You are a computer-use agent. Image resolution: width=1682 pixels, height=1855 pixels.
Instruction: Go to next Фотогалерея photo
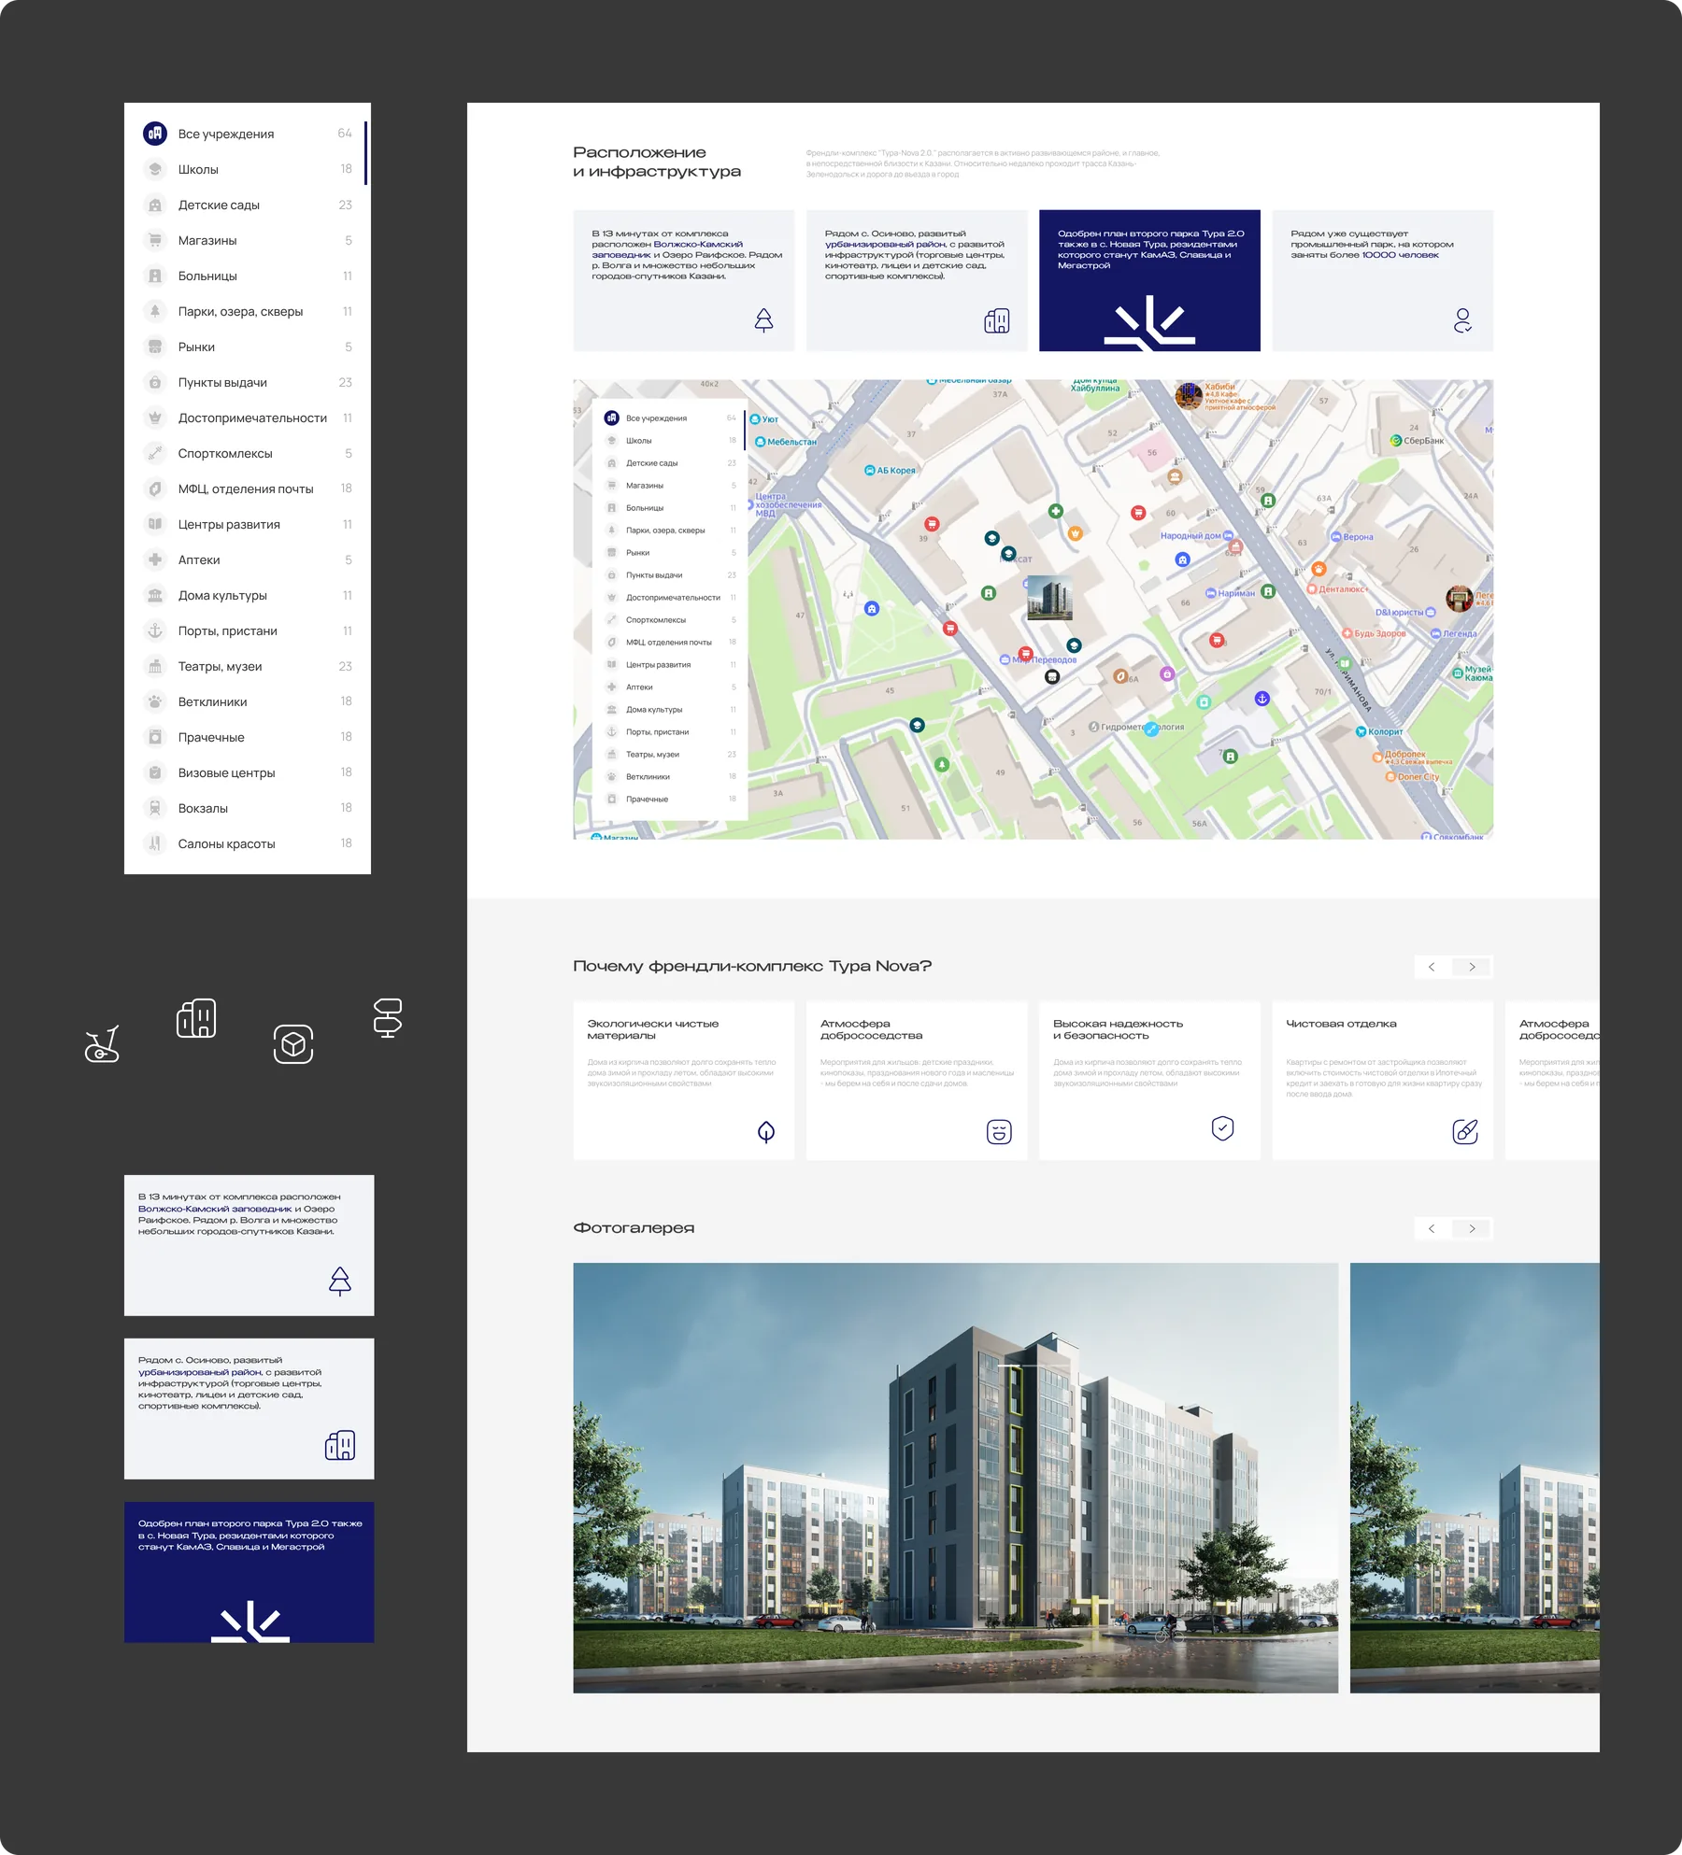point(1473,1228)
